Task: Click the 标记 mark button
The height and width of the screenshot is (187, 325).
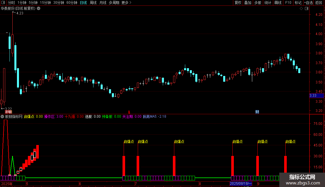Action: tap(298, 3)
